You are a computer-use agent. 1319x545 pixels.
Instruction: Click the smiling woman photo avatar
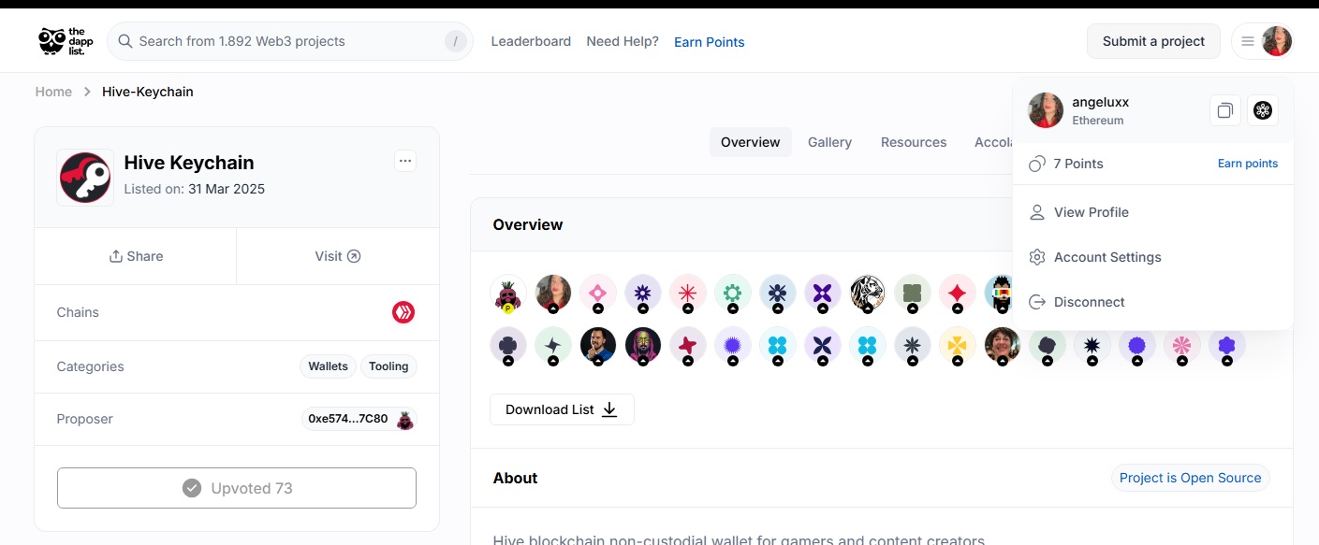click(1003, 346)
